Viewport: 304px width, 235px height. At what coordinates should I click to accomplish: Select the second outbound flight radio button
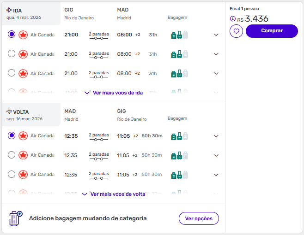pos(12,54)
